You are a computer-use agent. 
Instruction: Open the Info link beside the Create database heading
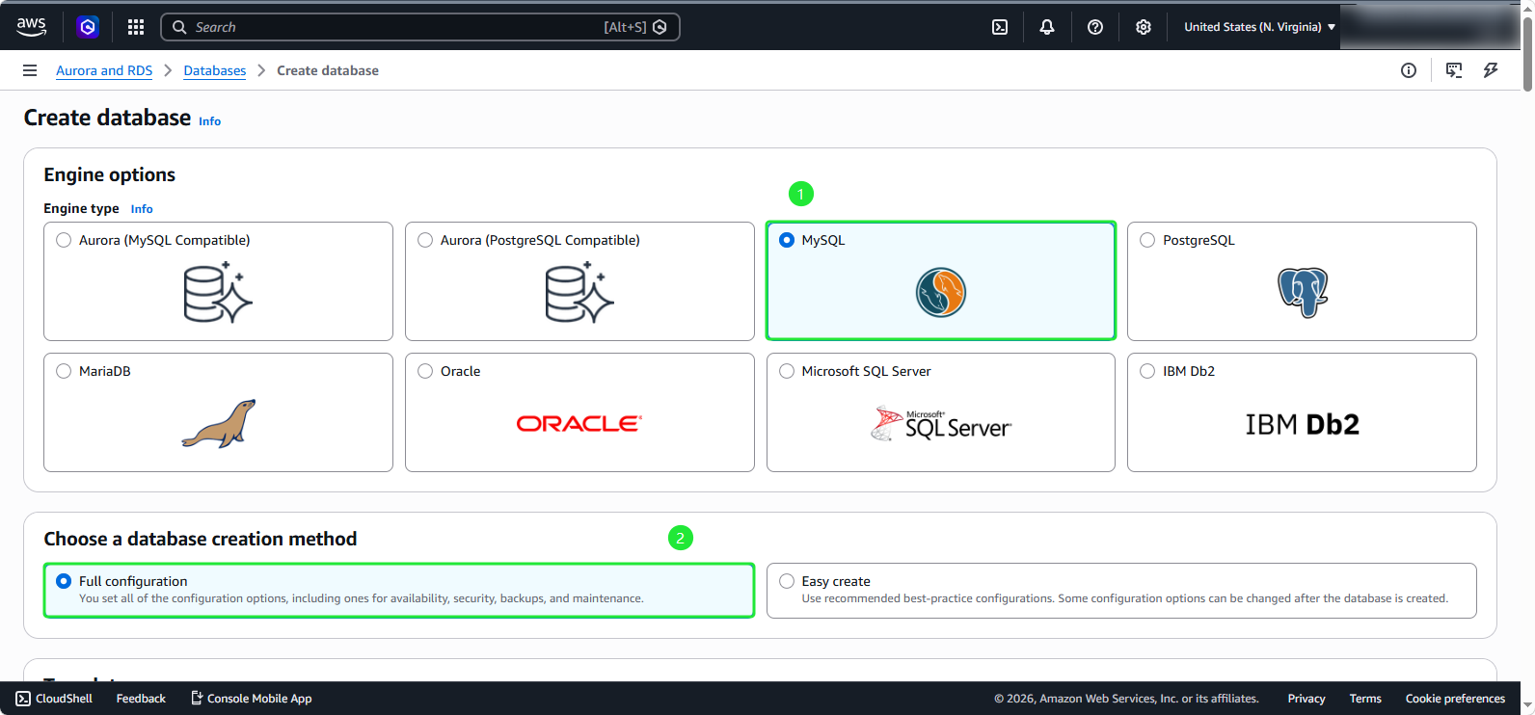210,121
